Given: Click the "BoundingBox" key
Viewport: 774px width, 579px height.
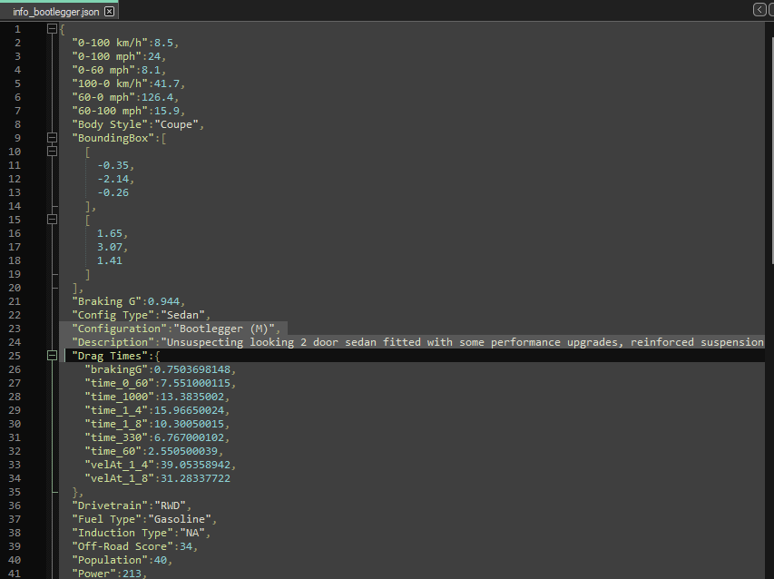Looking at the screenshot, I should pyautogui.click(x=113, y=138).
